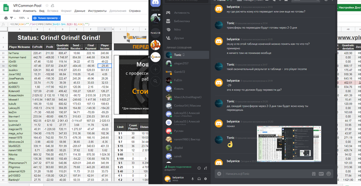
Task: Open the View only mode dropdown
Action: (46, 18)
